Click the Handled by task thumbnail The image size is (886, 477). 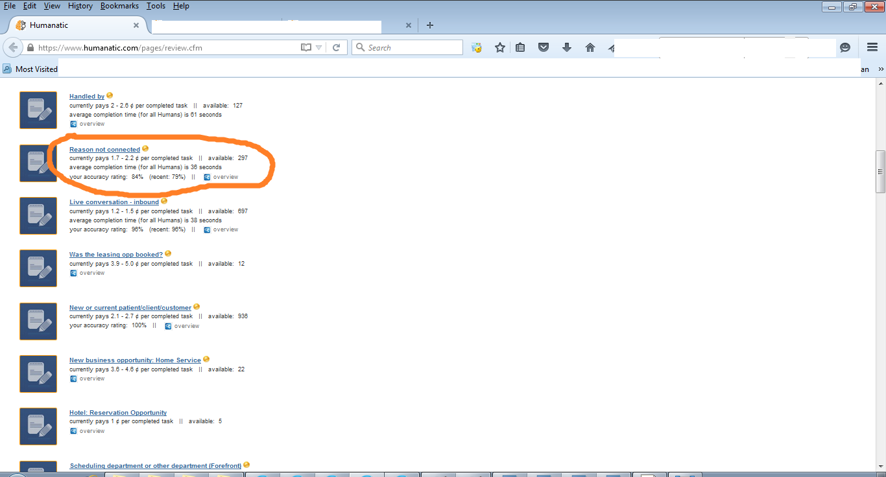pyautogui.click(x=38, y=110)
